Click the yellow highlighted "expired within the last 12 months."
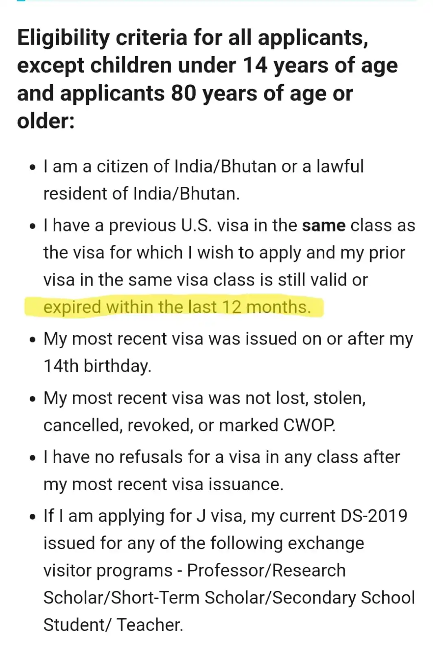This screenshot has height=651, width=433. point(177,307)
